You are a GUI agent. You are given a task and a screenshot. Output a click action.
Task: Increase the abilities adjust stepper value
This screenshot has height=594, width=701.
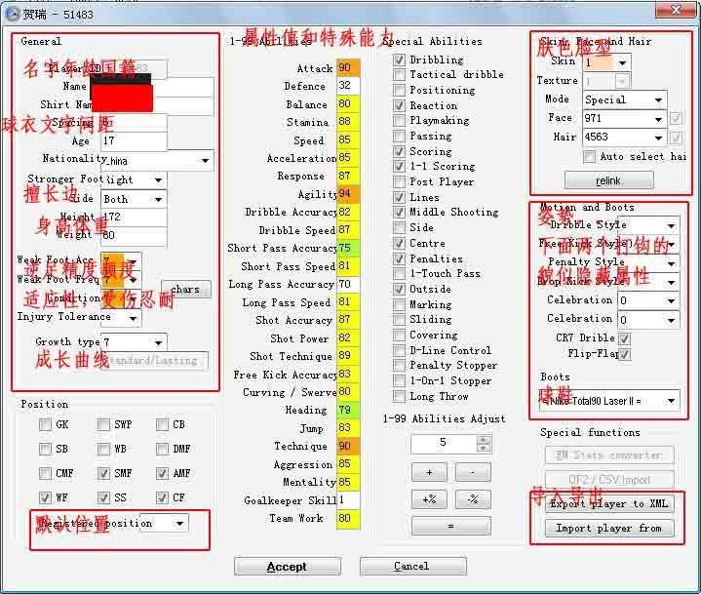click(484, 438)
